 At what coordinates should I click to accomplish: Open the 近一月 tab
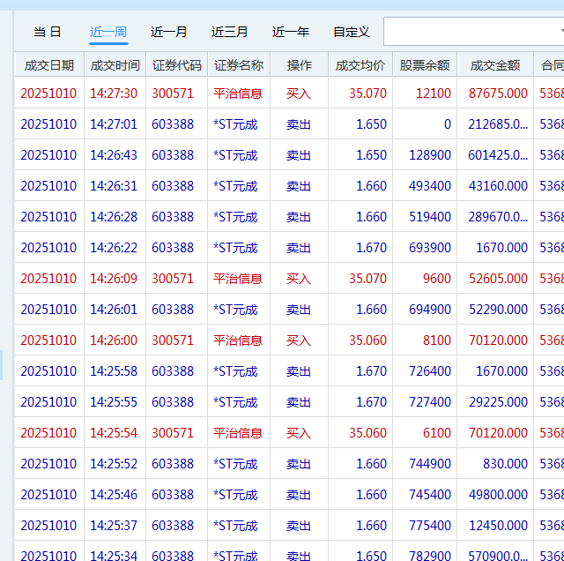click(x=169, y=32)
